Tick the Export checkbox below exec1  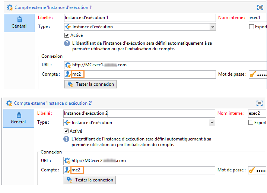point(251,27)
